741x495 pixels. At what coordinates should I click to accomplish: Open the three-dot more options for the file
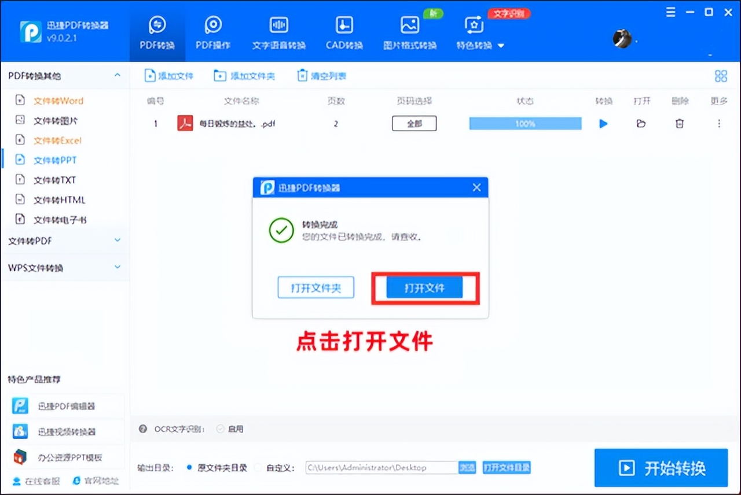tap(719, 124)
